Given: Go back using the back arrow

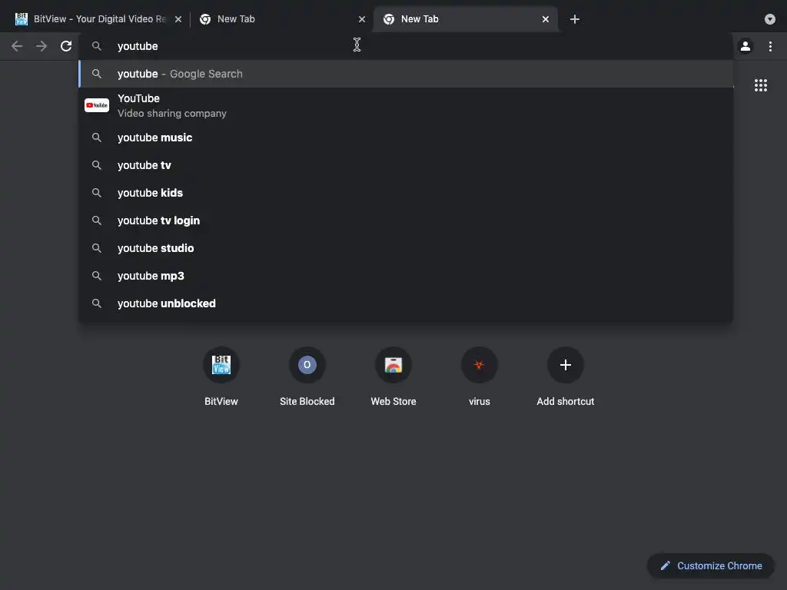Looking at the screenshot, I should point(17,46).
